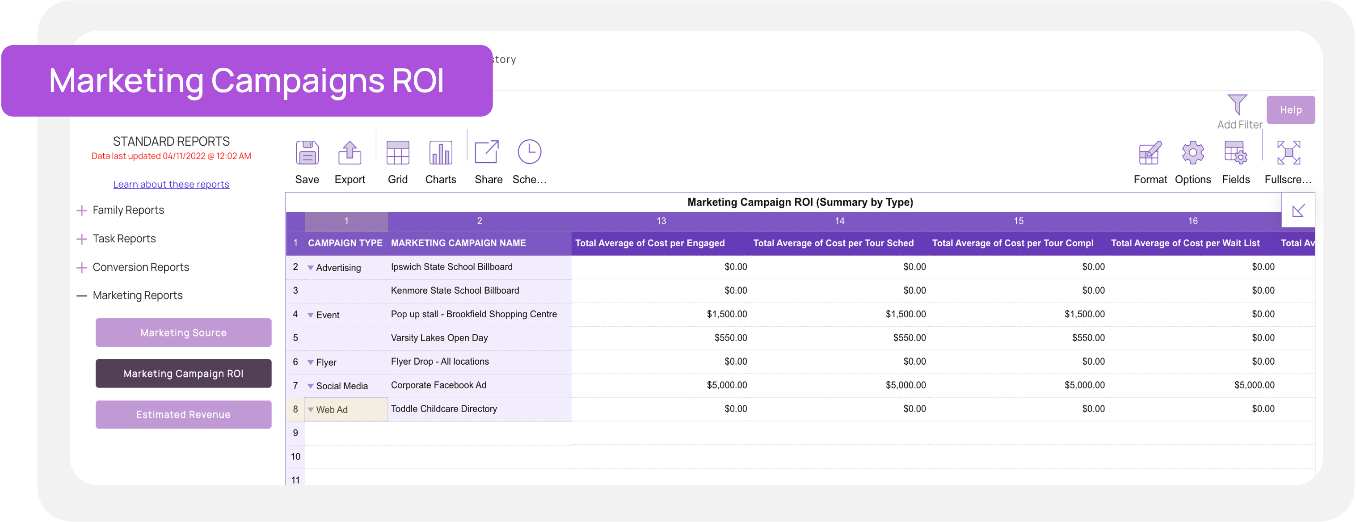
Task: Expand the Conversion Reports section
Action: coord(82,267)
